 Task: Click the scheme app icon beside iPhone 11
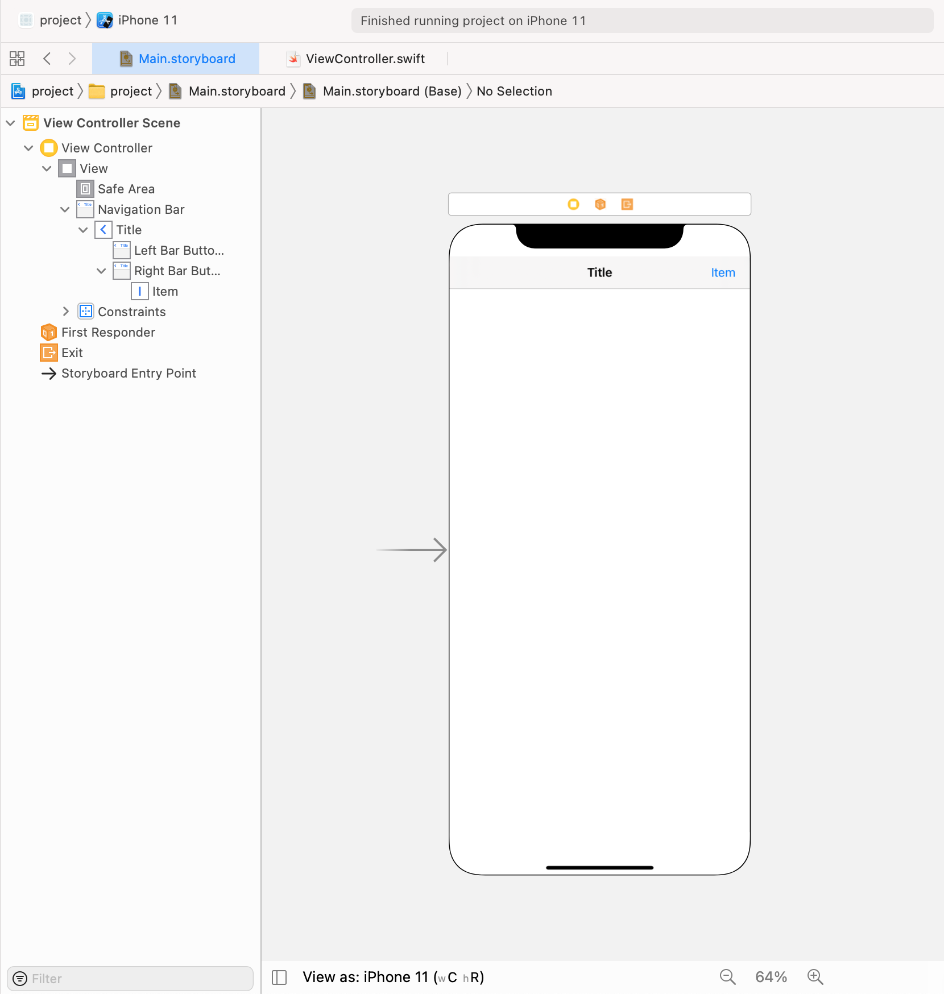click(x=105, y=20)
